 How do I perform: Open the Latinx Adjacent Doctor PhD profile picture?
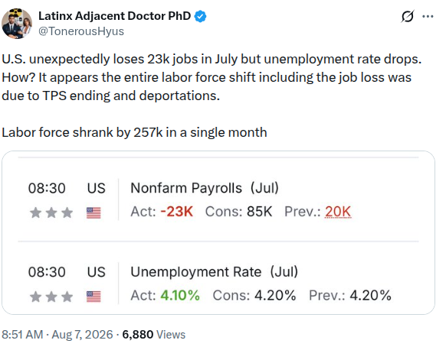coord(17,24)
